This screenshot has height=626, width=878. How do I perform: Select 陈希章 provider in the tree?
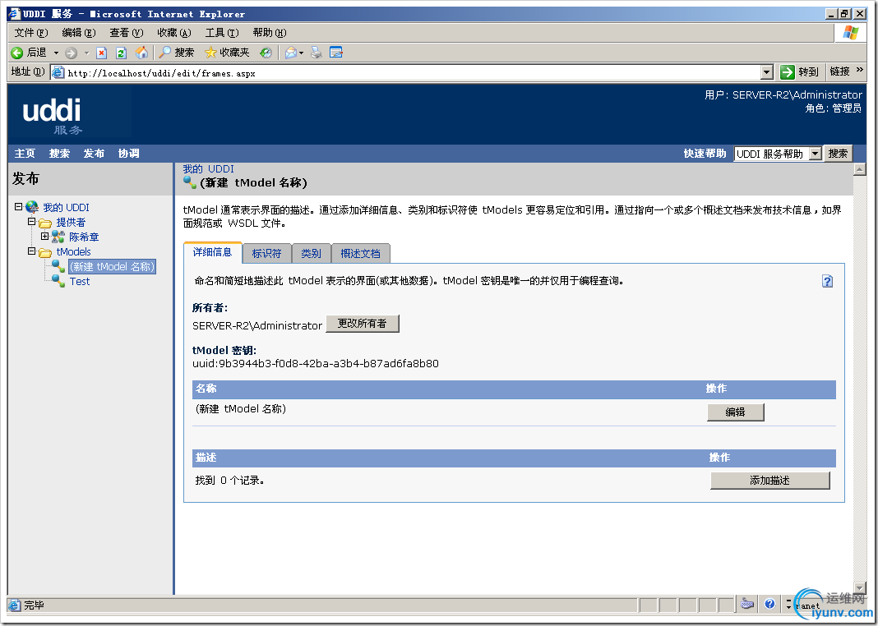click(84, 237)
